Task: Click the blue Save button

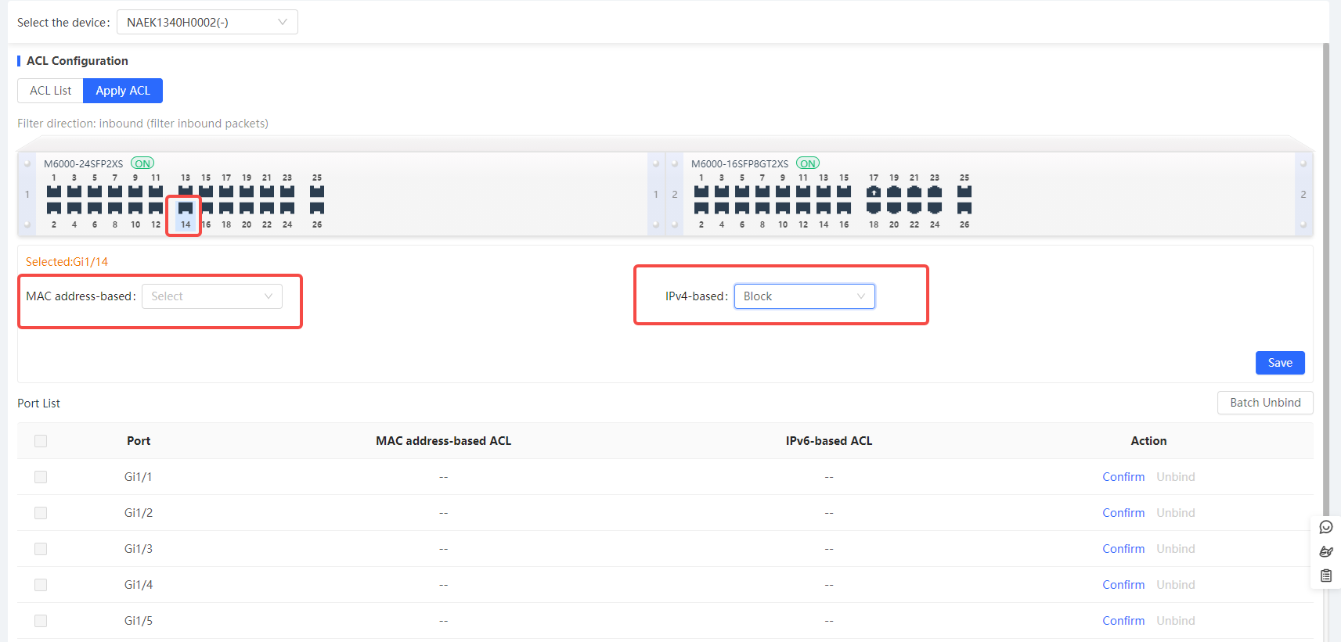Action: point(1279,363)
